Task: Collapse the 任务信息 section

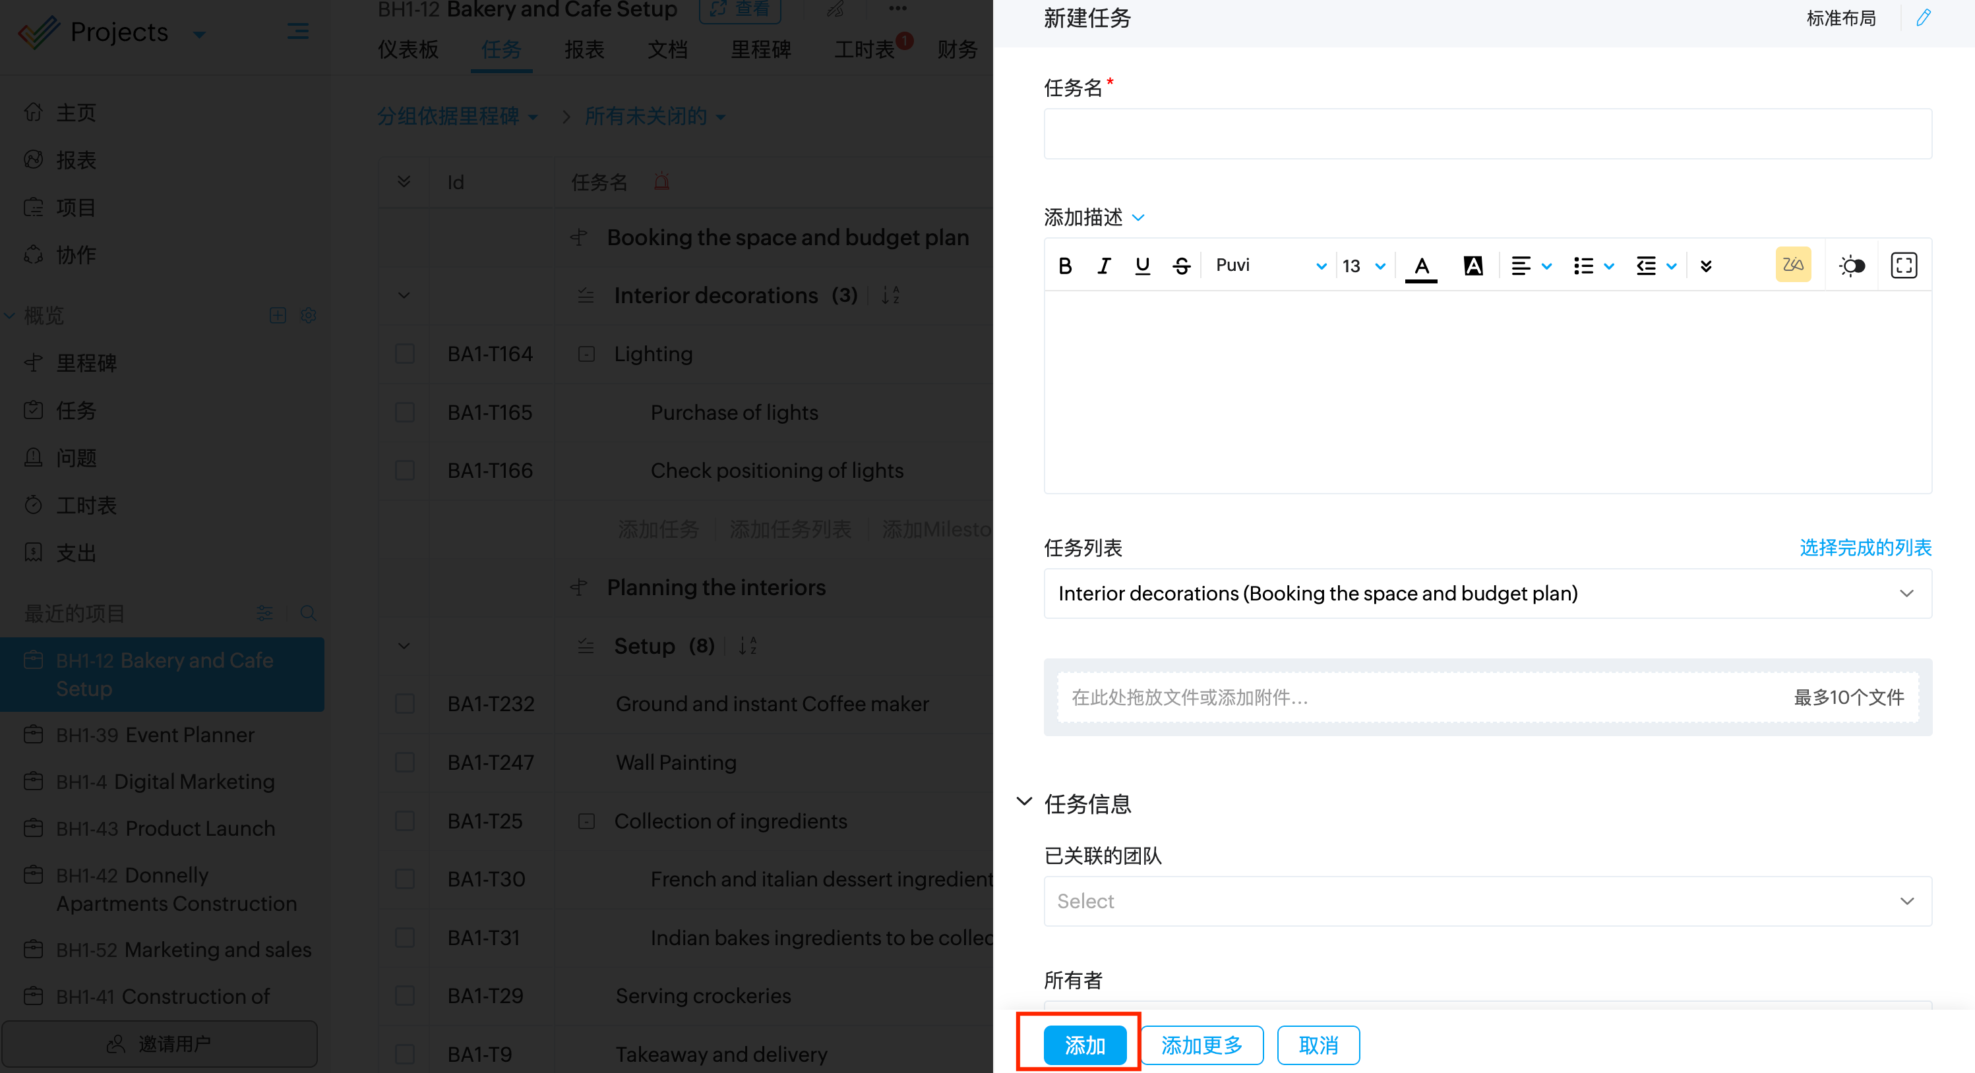Action: [x=1024, y=803]
